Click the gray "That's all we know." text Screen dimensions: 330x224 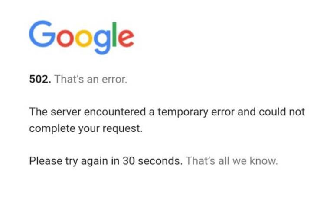[232, 161]
